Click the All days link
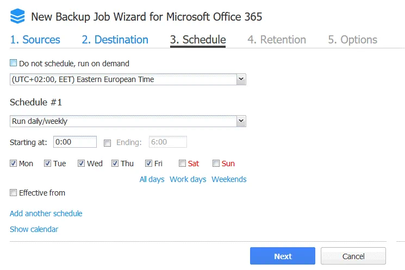Image resolution: width=405 pixels, height=270 pixels. (x=152, y=179)
